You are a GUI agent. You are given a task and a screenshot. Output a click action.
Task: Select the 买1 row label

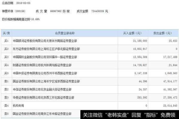pyautogui.click(x=6, y=41)
